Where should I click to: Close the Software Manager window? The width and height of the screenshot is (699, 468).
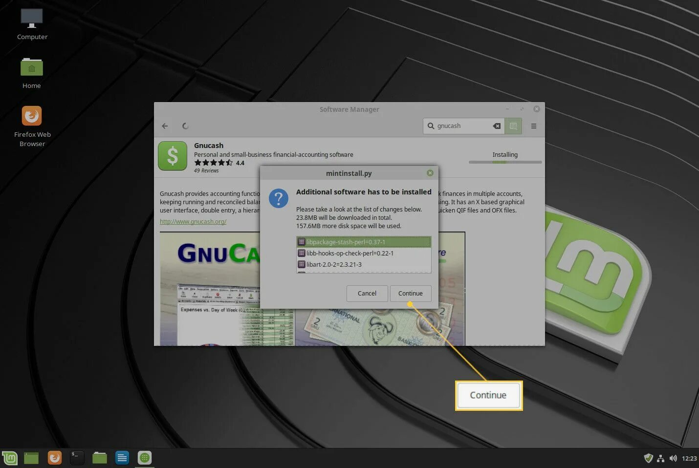[537, 109]
